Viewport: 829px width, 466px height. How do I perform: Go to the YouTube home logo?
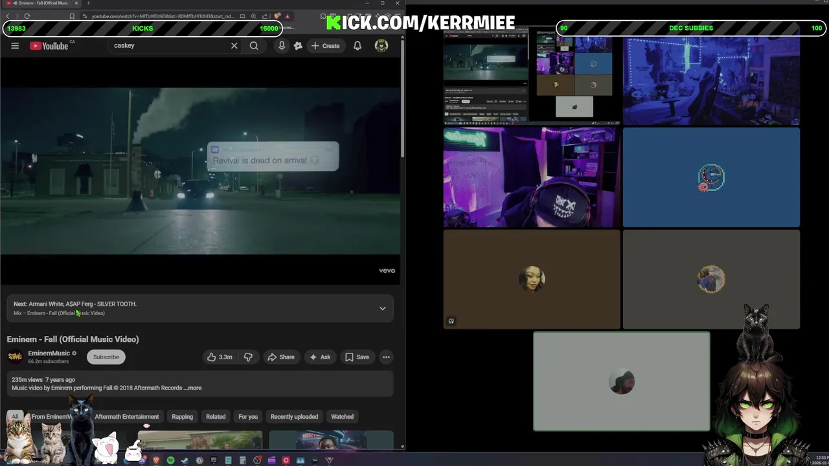[x=49, y=46]
